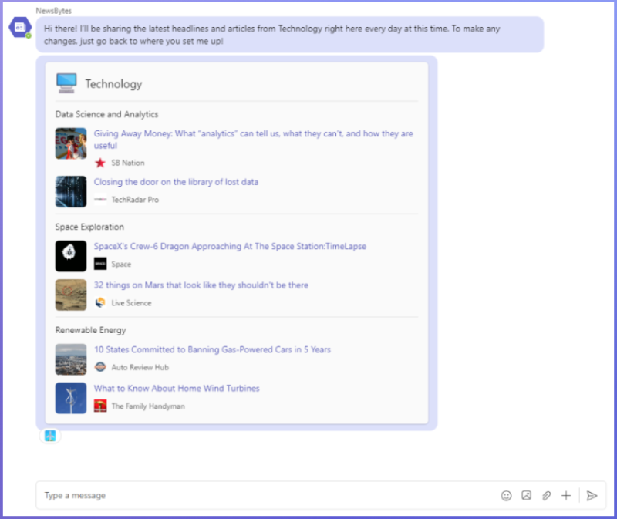Open SpaceX's Crew-6 Dragon article link
The width and height of the screenshot is (617, 519).
[x=230, y=246]
